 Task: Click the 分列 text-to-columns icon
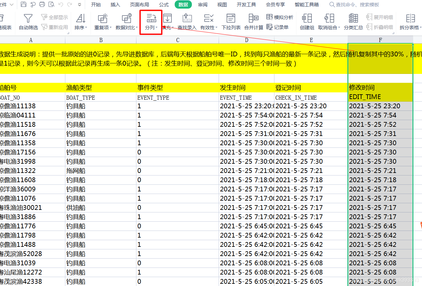pyautogui.click(x=151, y=18)
